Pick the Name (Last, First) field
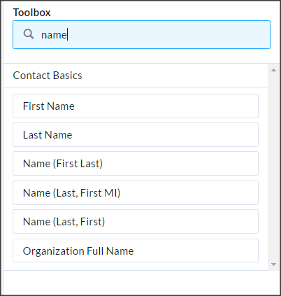 [x=136, y=222]
